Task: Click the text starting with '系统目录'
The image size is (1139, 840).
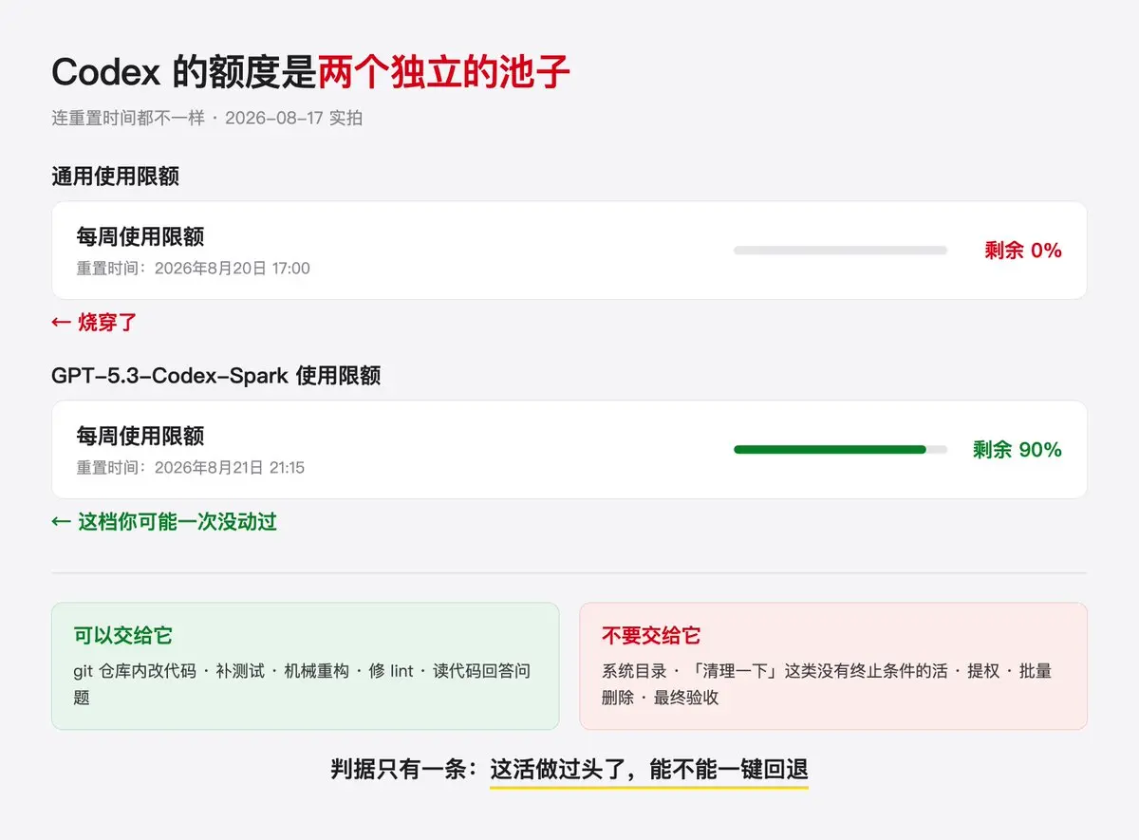Action: coord(827,683)
